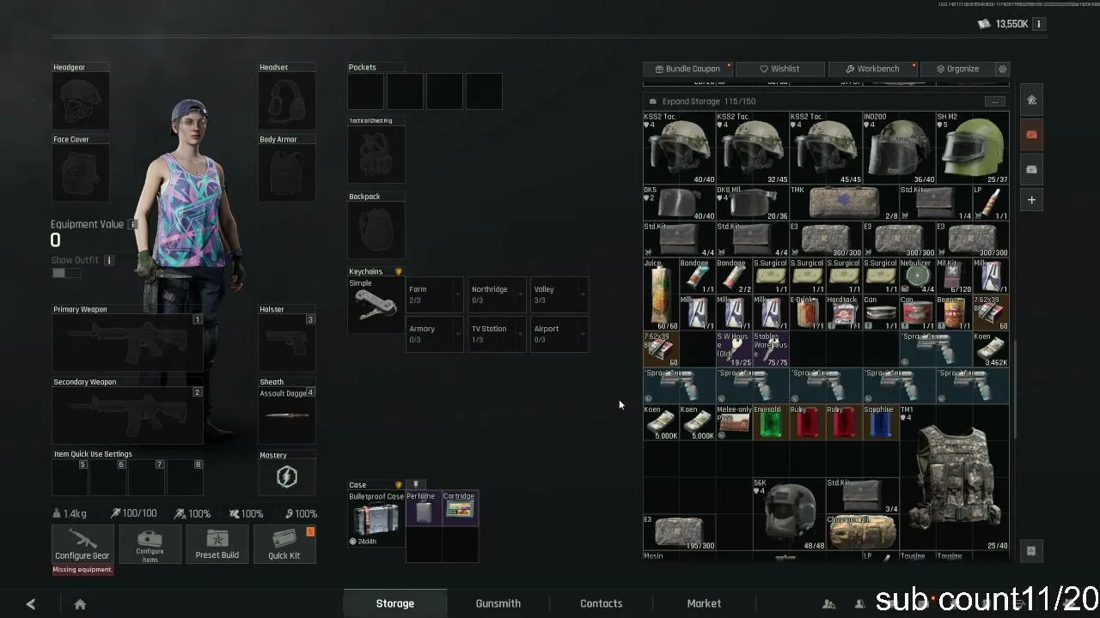Click the Holster pistol slot

coord(287,342)
